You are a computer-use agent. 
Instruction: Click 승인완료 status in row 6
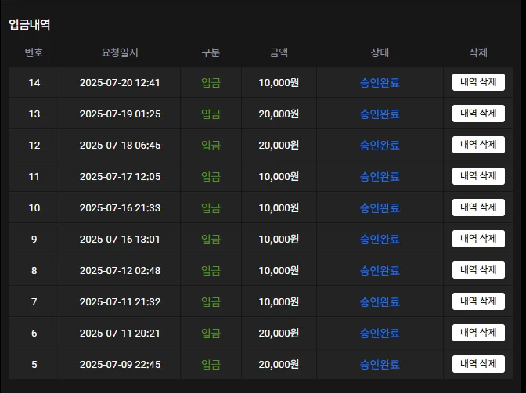[x=380, y=334]
